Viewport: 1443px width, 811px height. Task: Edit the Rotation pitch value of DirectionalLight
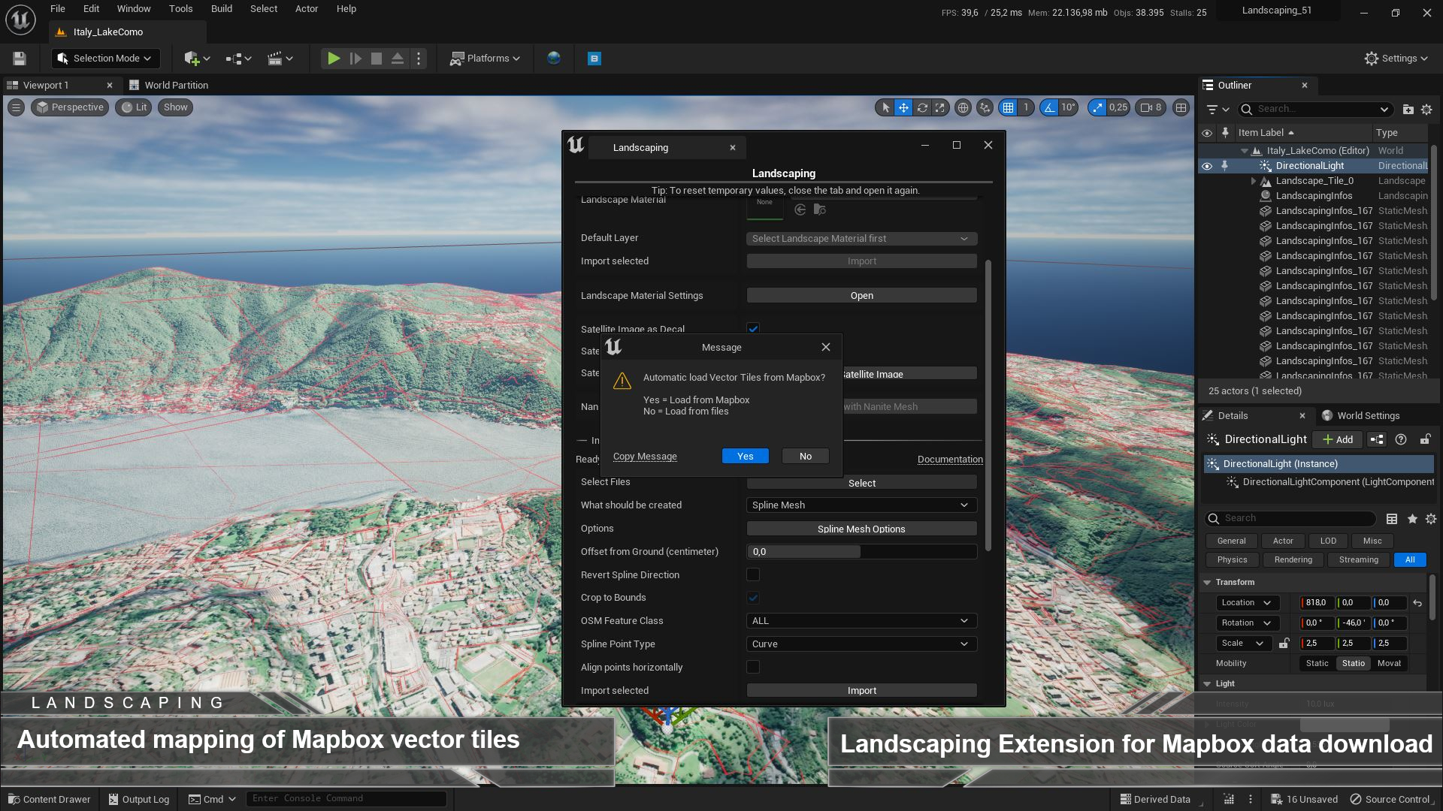[1352, 623]
